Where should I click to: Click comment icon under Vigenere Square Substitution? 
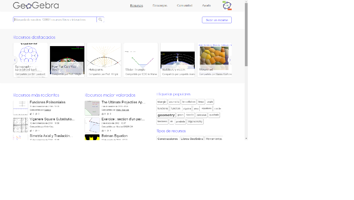[x=36, y=130]
